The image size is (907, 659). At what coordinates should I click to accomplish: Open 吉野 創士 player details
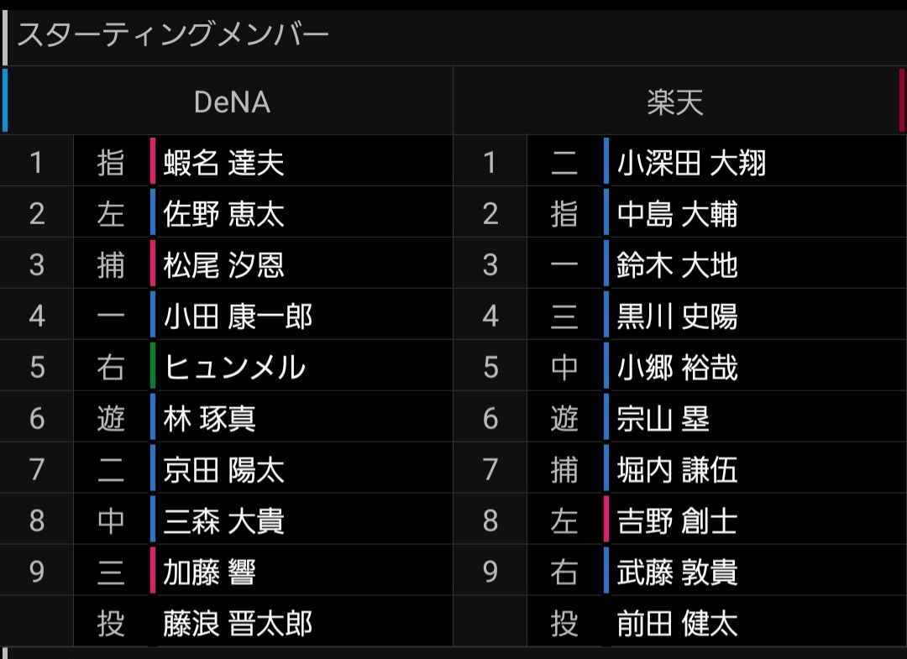click(x=677, y=520)
